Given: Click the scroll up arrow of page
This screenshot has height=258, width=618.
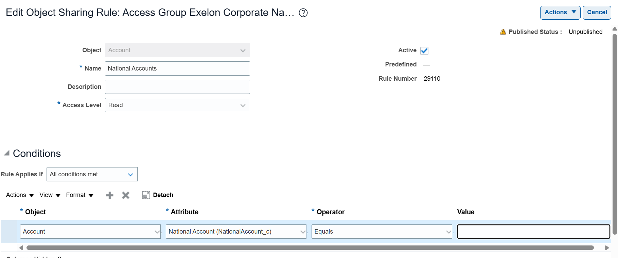Looking at the screenshot, I should [x=615, y=29].
